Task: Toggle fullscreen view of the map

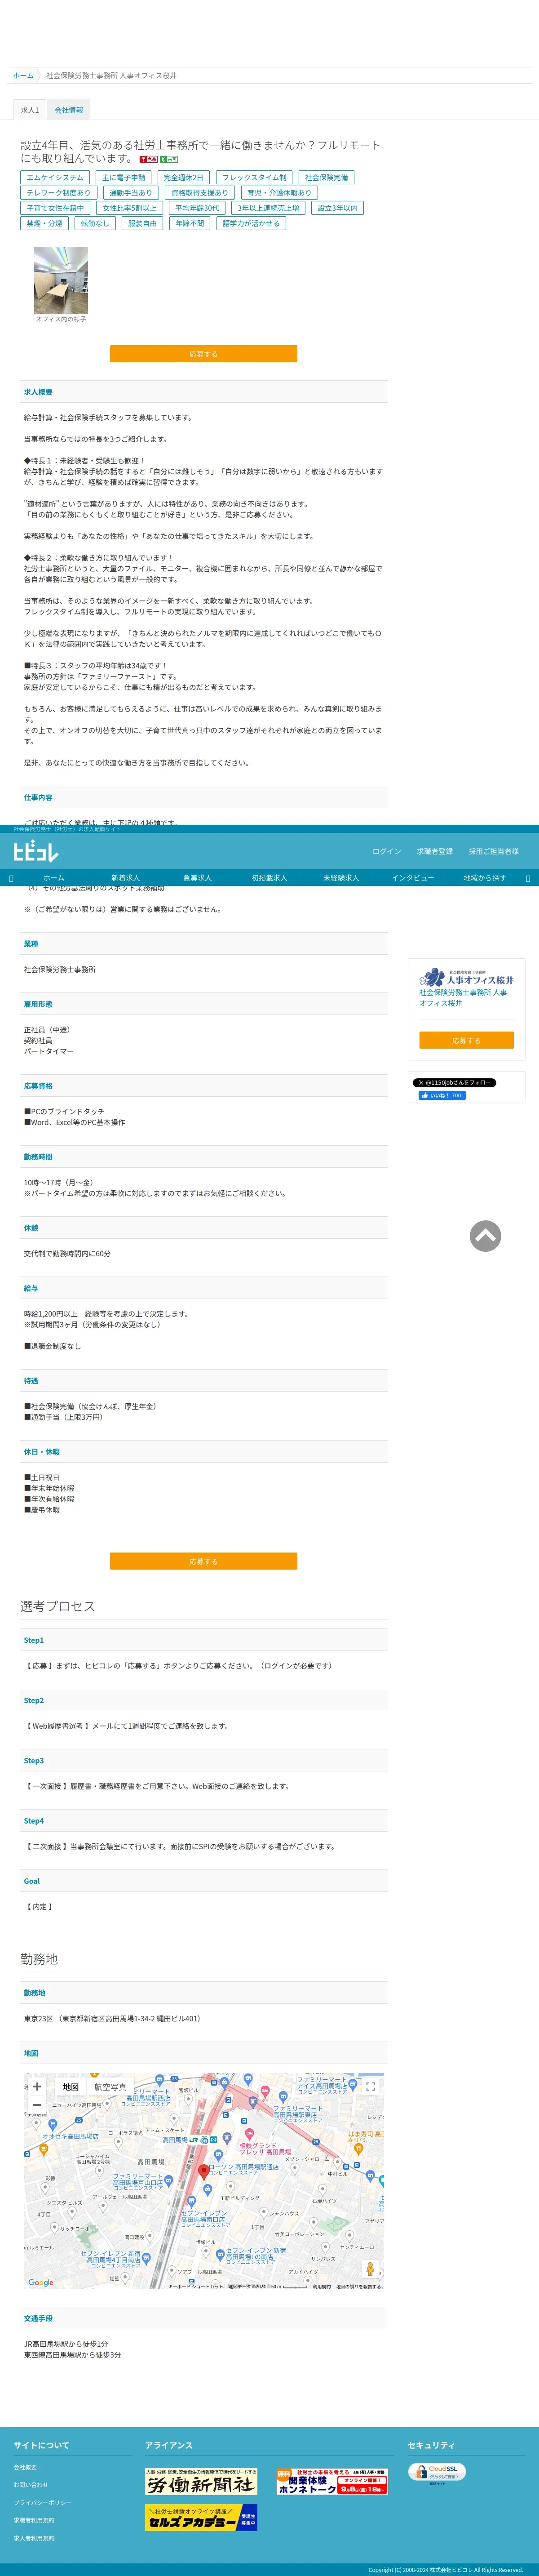Action: [x=370, y=2087]
